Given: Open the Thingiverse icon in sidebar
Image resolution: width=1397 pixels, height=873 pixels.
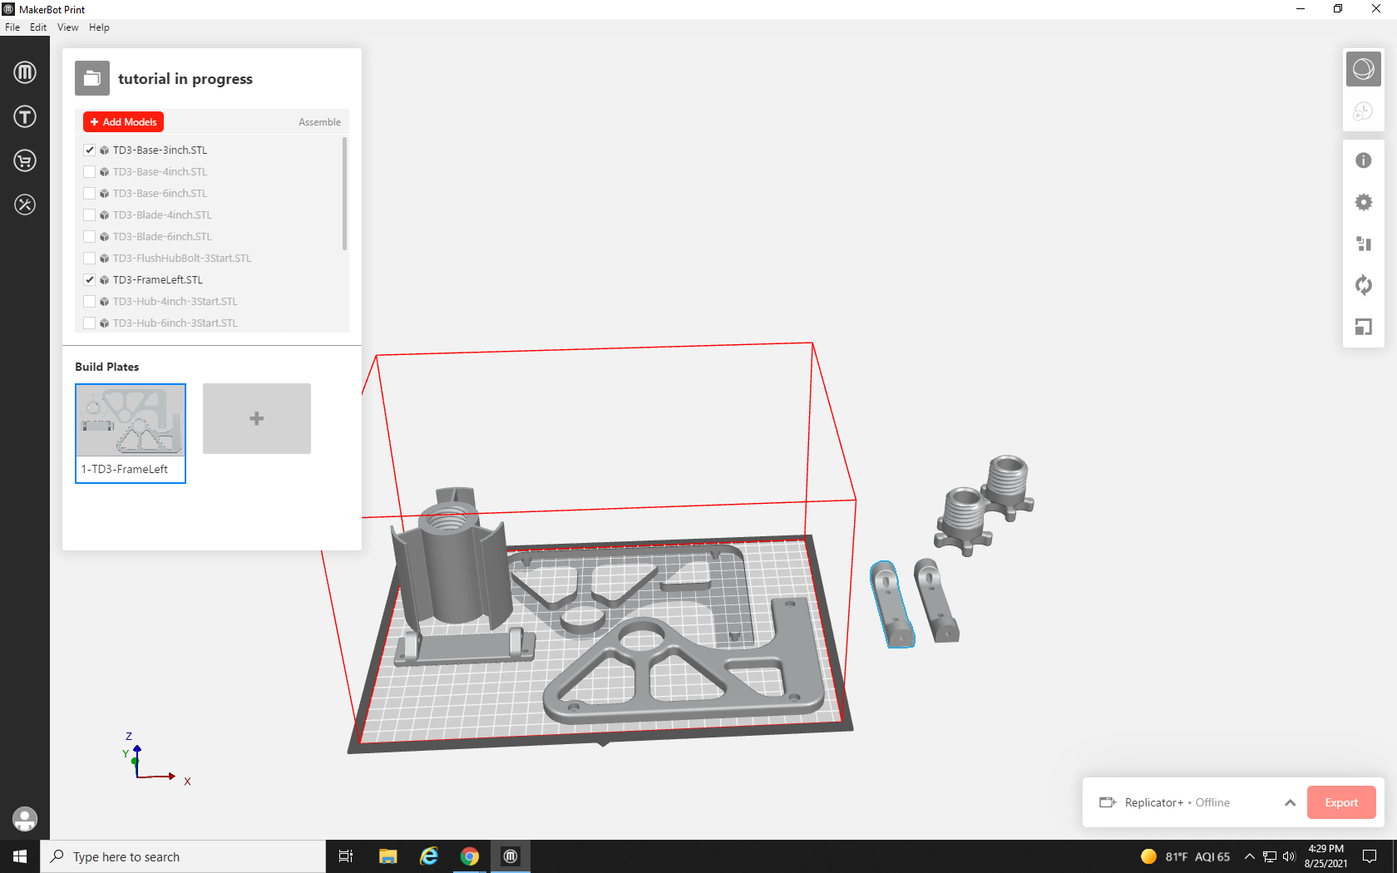Looking at the screenshot, I should (25, 116).
